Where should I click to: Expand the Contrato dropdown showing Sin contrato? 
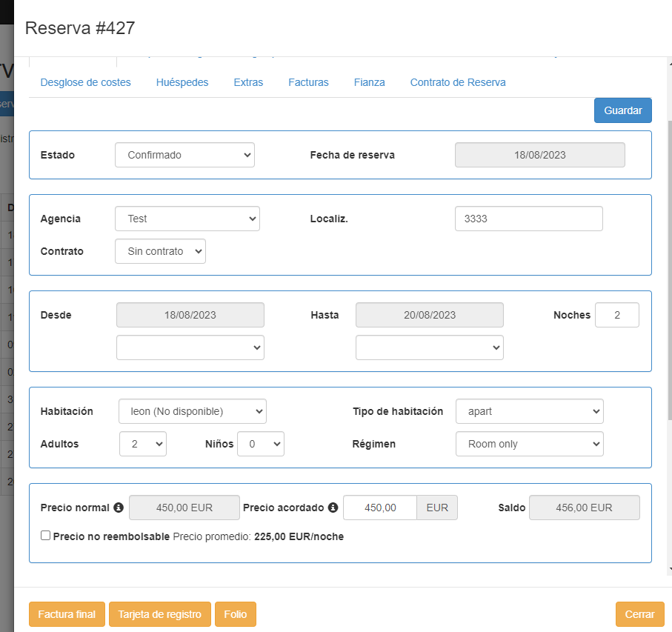tap(160, 251)
